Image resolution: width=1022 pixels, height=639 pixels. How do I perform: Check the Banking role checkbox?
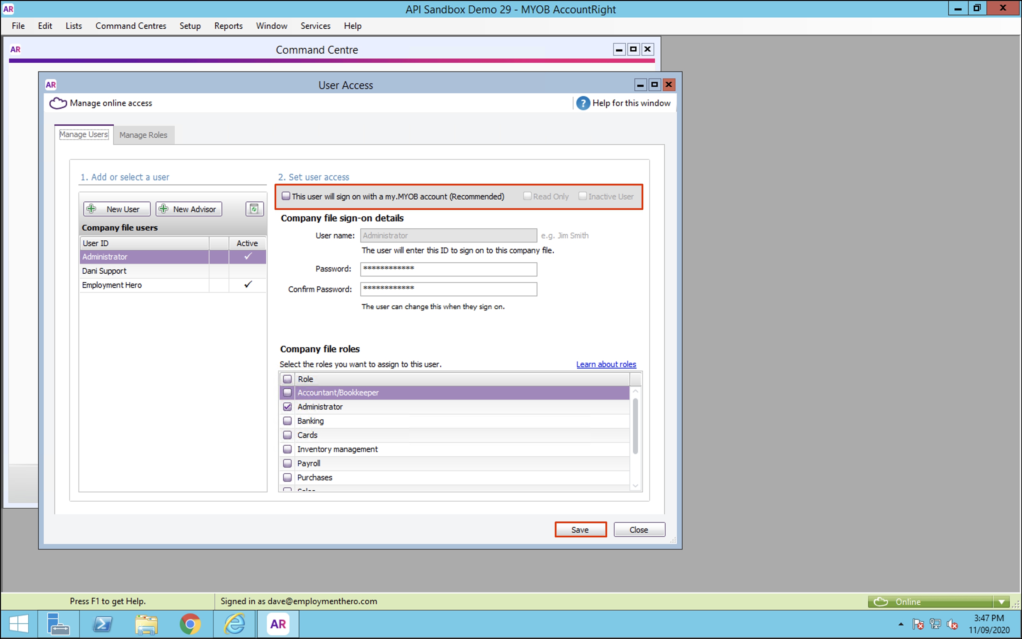(x=288, y=421)
